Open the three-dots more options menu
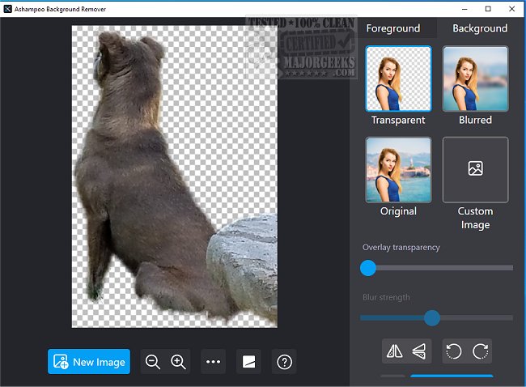Image resolution: width=526 pixels, height=387 pixels. 214,362
